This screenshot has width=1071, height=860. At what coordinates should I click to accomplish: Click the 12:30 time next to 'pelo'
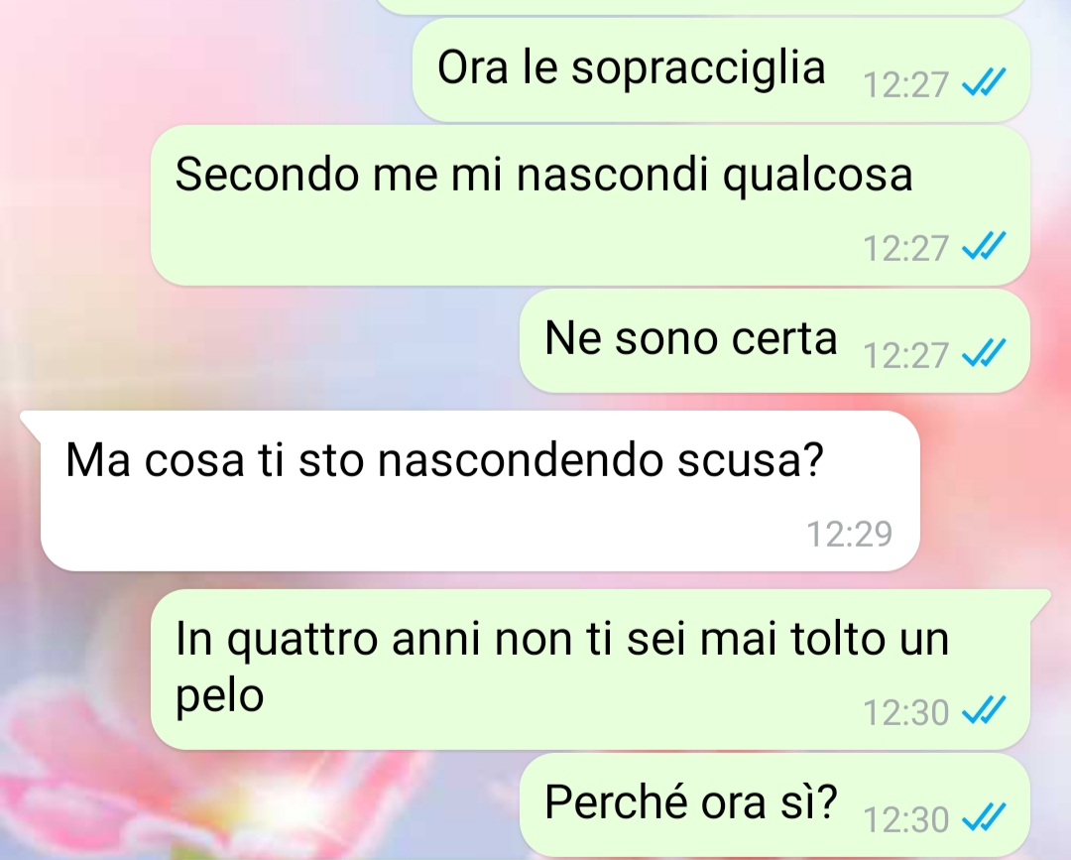coord(905,713)
